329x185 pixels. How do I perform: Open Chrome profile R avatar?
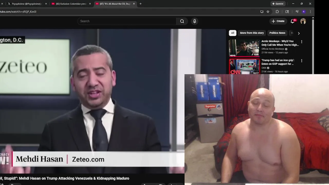(x=304, y=12)
